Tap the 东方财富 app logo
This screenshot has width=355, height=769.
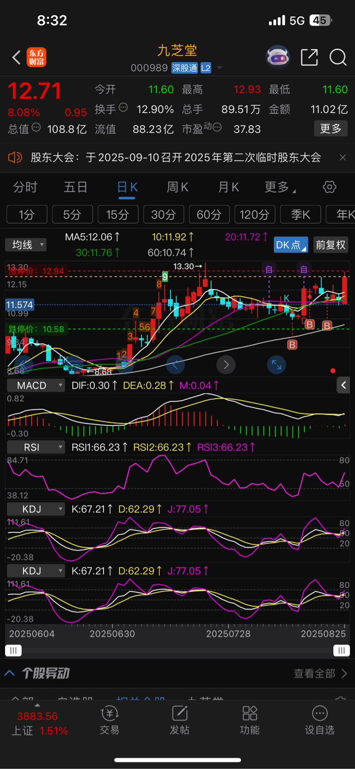[x=37, y=57]
